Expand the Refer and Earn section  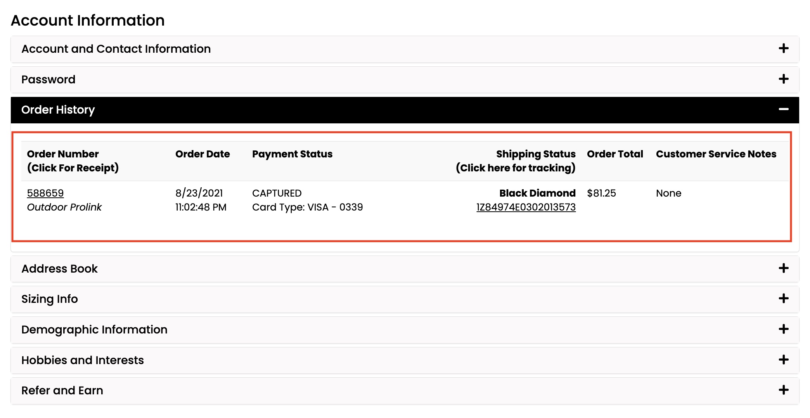pyautogui.click(x=405, y=390)
